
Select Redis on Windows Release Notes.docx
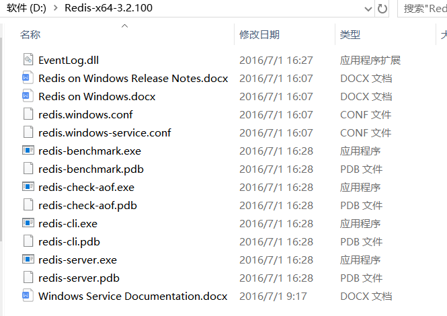133,78
